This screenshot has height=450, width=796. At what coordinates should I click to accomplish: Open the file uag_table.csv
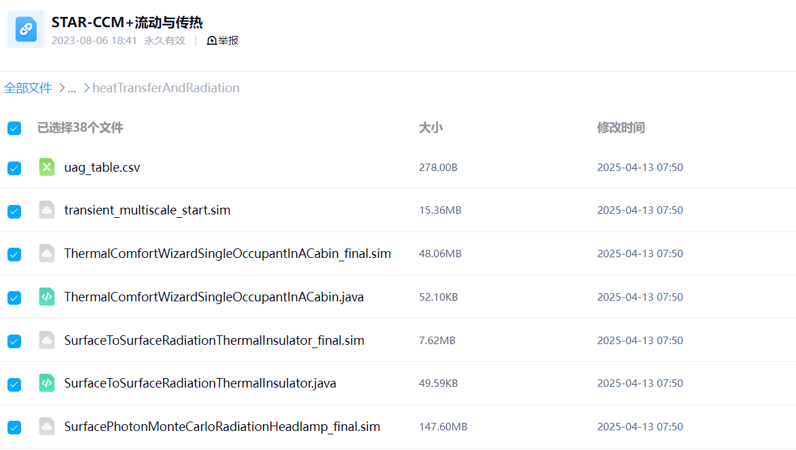point(102,168)
